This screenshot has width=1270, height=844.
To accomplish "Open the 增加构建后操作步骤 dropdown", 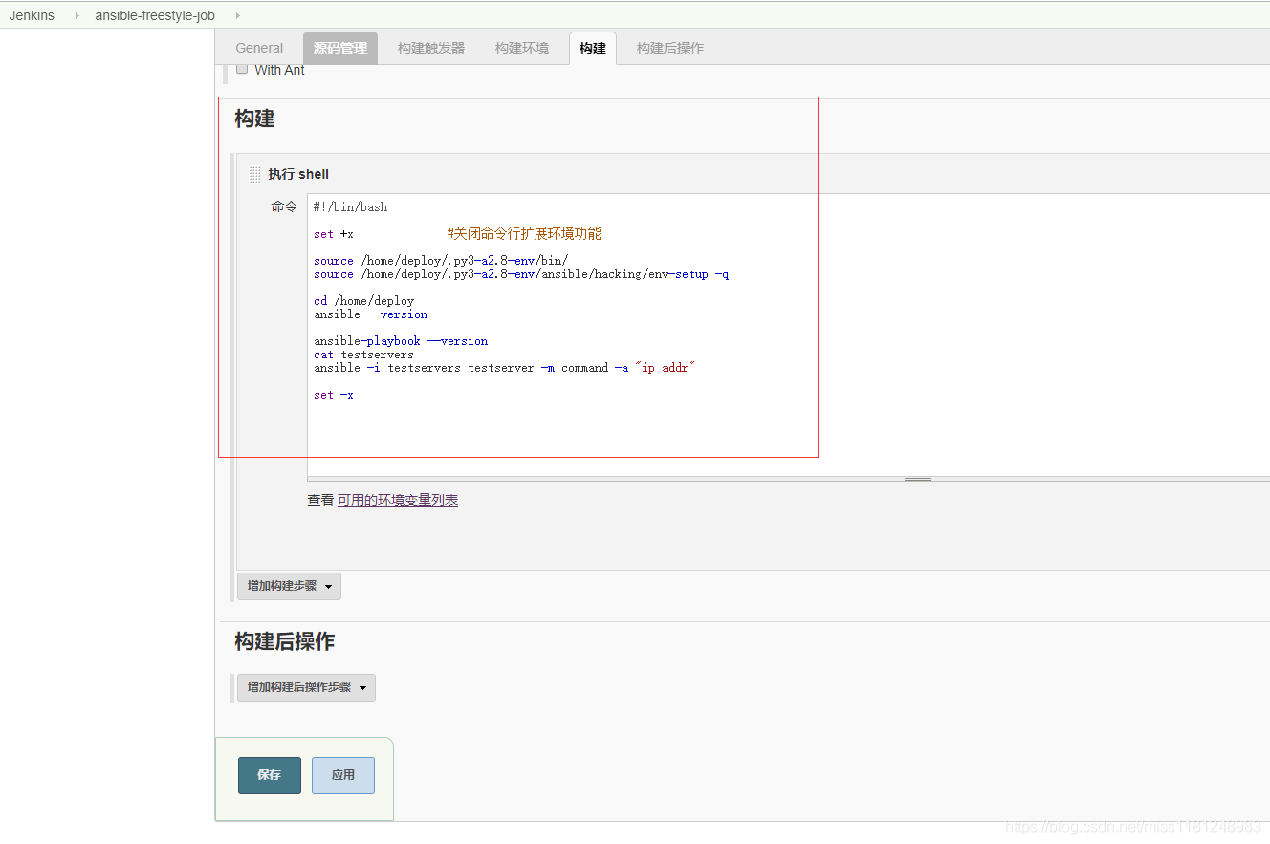I will pos(306,687).
